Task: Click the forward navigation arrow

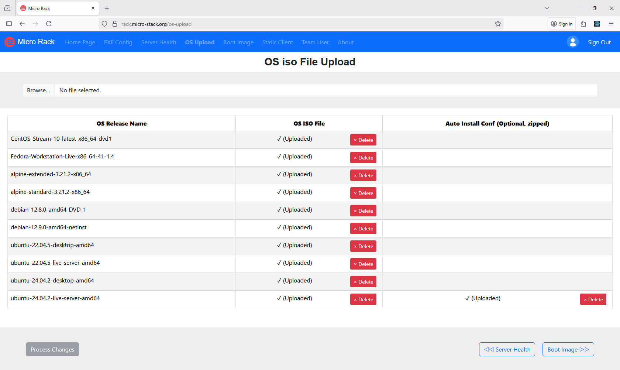Action: 35,24
